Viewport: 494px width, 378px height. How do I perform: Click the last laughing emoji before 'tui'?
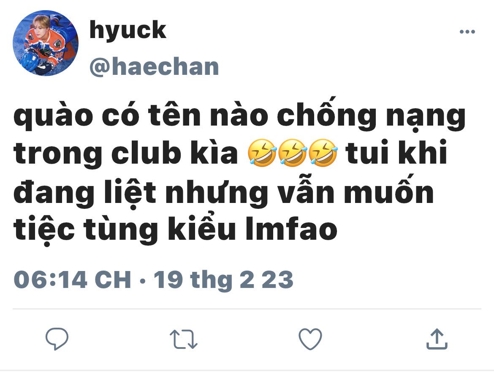click(323, 153)
